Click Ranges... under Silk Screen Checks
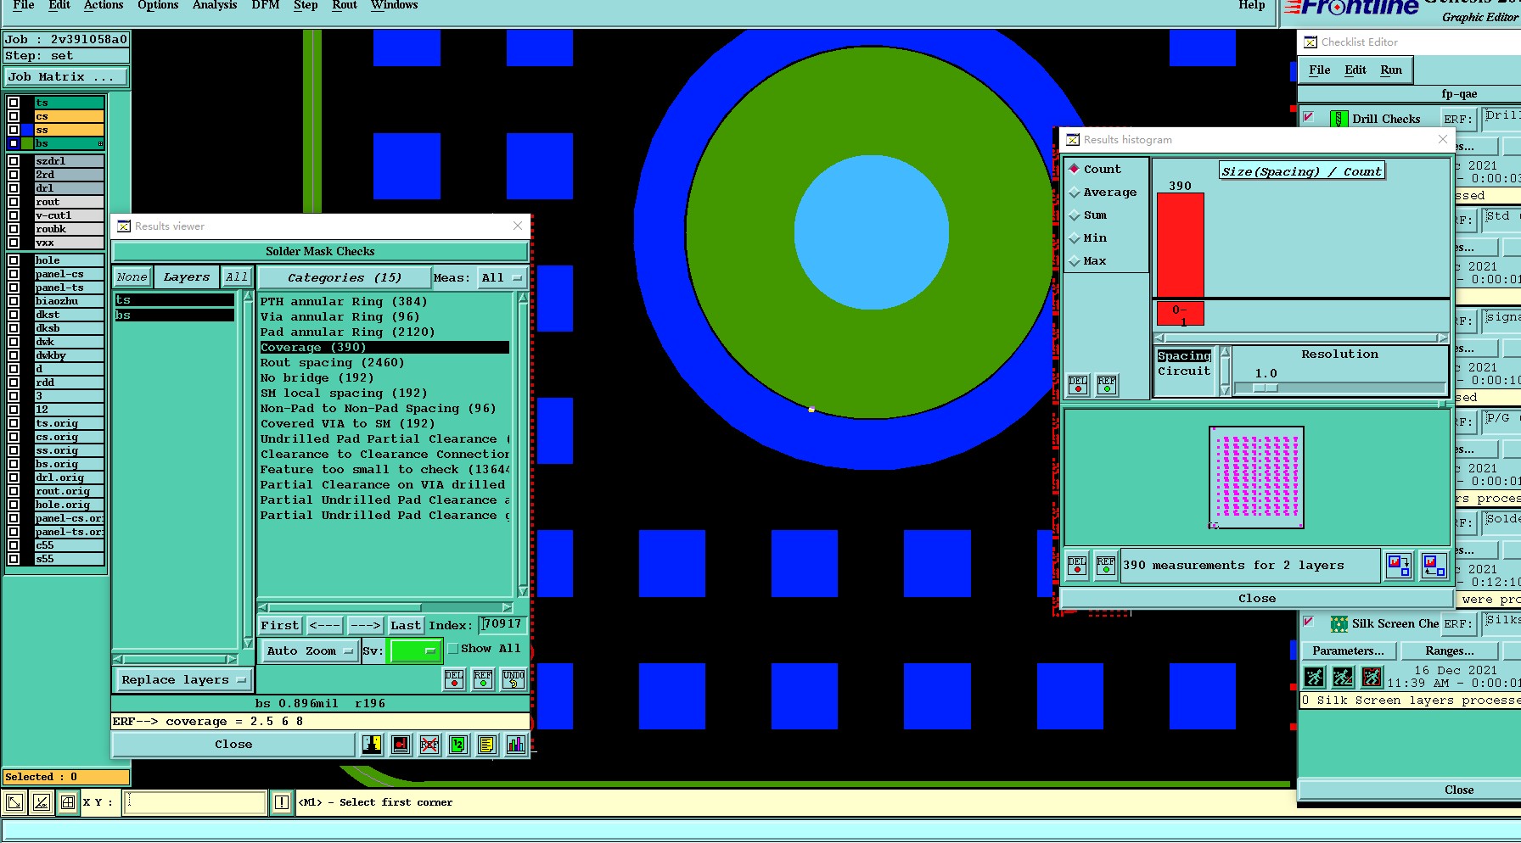Screen dimensions: 1521x843 point(1450,651)
